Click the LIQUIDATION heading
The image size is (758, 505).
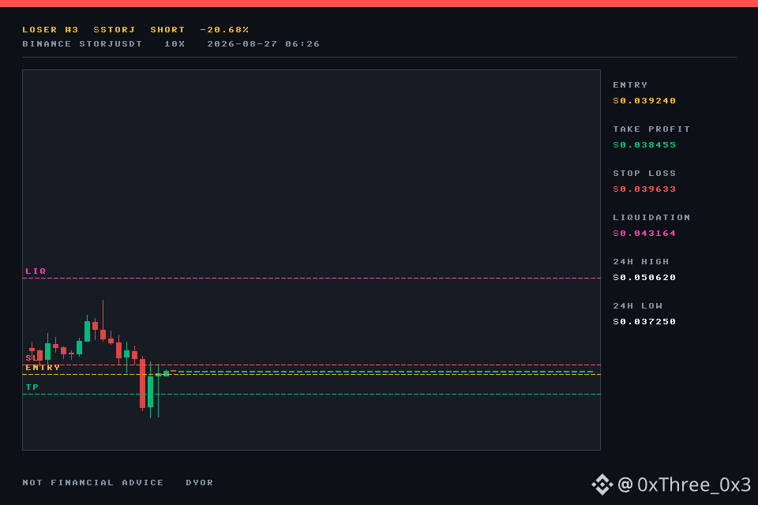click(651, 218)
